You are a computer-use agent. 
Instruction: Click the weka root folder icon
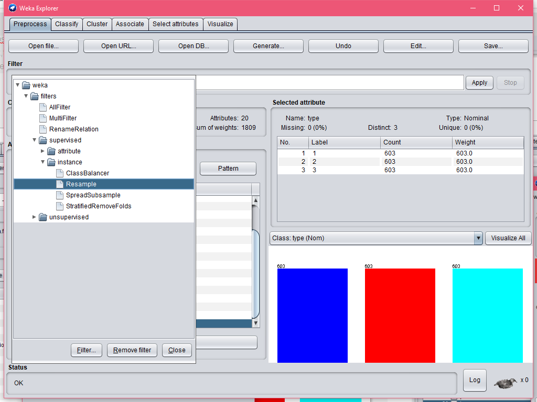(26, 85)
